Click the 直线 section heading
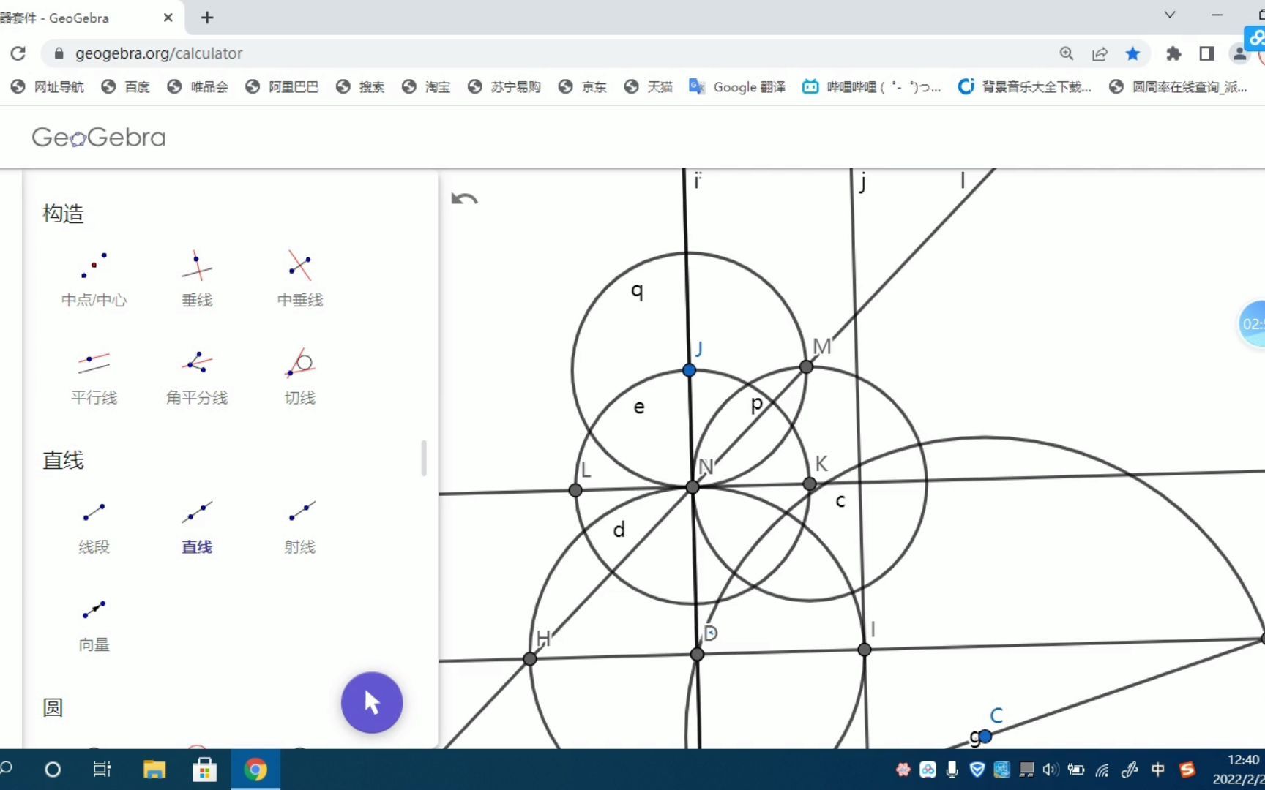The width and height of the screenshot is (1265, 790). coord(63,460)
